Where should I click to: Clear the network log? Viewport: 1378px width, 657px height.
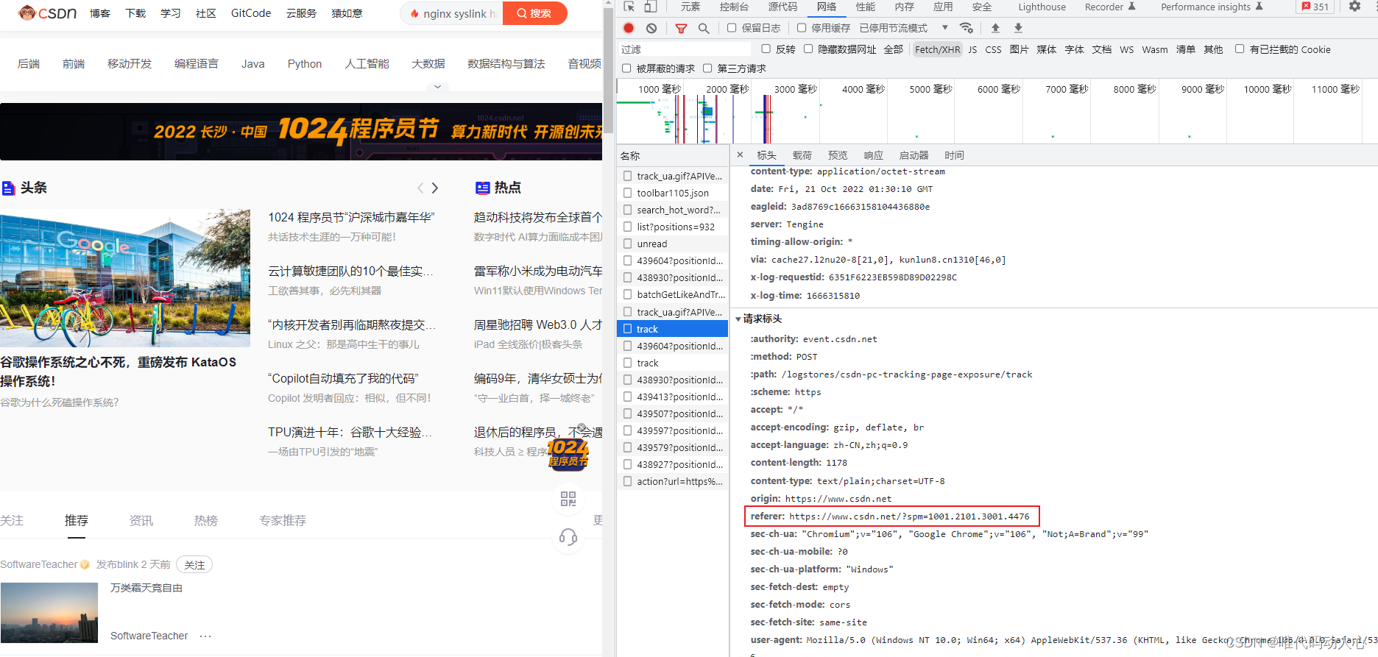coord(651,28)
